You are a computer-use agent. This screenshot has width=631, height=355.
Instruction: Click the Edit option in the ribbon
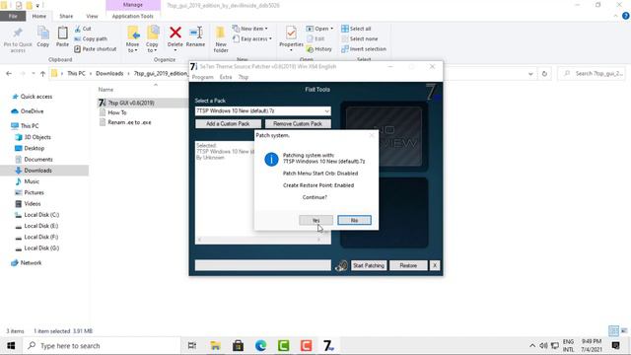[315, 39]
